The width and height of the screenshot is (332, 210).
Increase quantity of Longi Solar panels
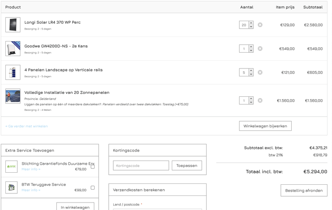coord(251,23)
